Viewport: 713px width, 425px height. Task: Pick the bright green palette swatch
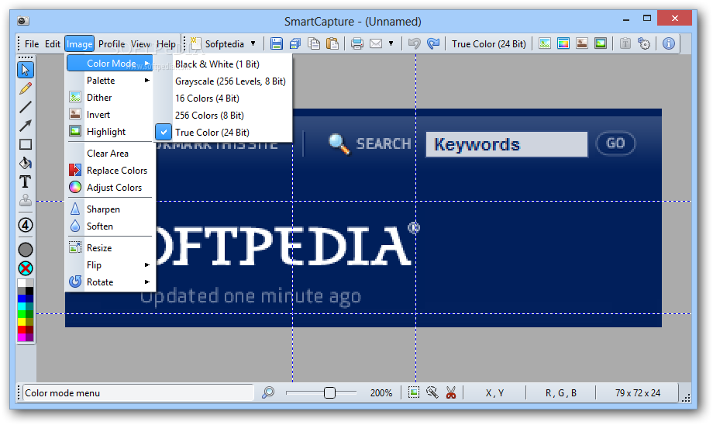point(22,314)
